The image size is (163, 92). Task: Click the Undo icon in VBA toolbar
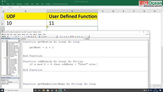(x=19, y=37)
